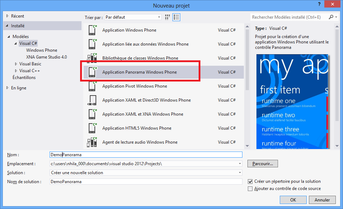This screenshot has height=209, width=343.
Task: Select the Échantillons tree item
Action: pos(24,78)
